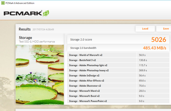Select the Storage - World of Warcraft v2 row
Viewport: 171px width, 111px height.
tap(118, 55)
